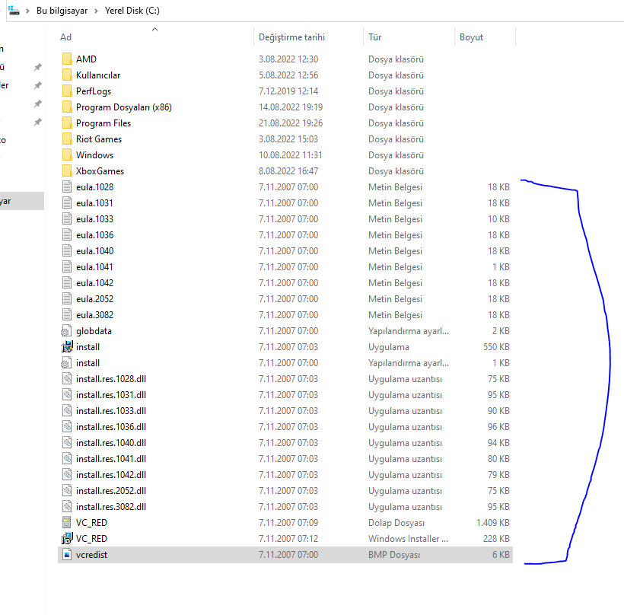
Task: Click the install.res.1036.dll file icon
Action: 67,427
